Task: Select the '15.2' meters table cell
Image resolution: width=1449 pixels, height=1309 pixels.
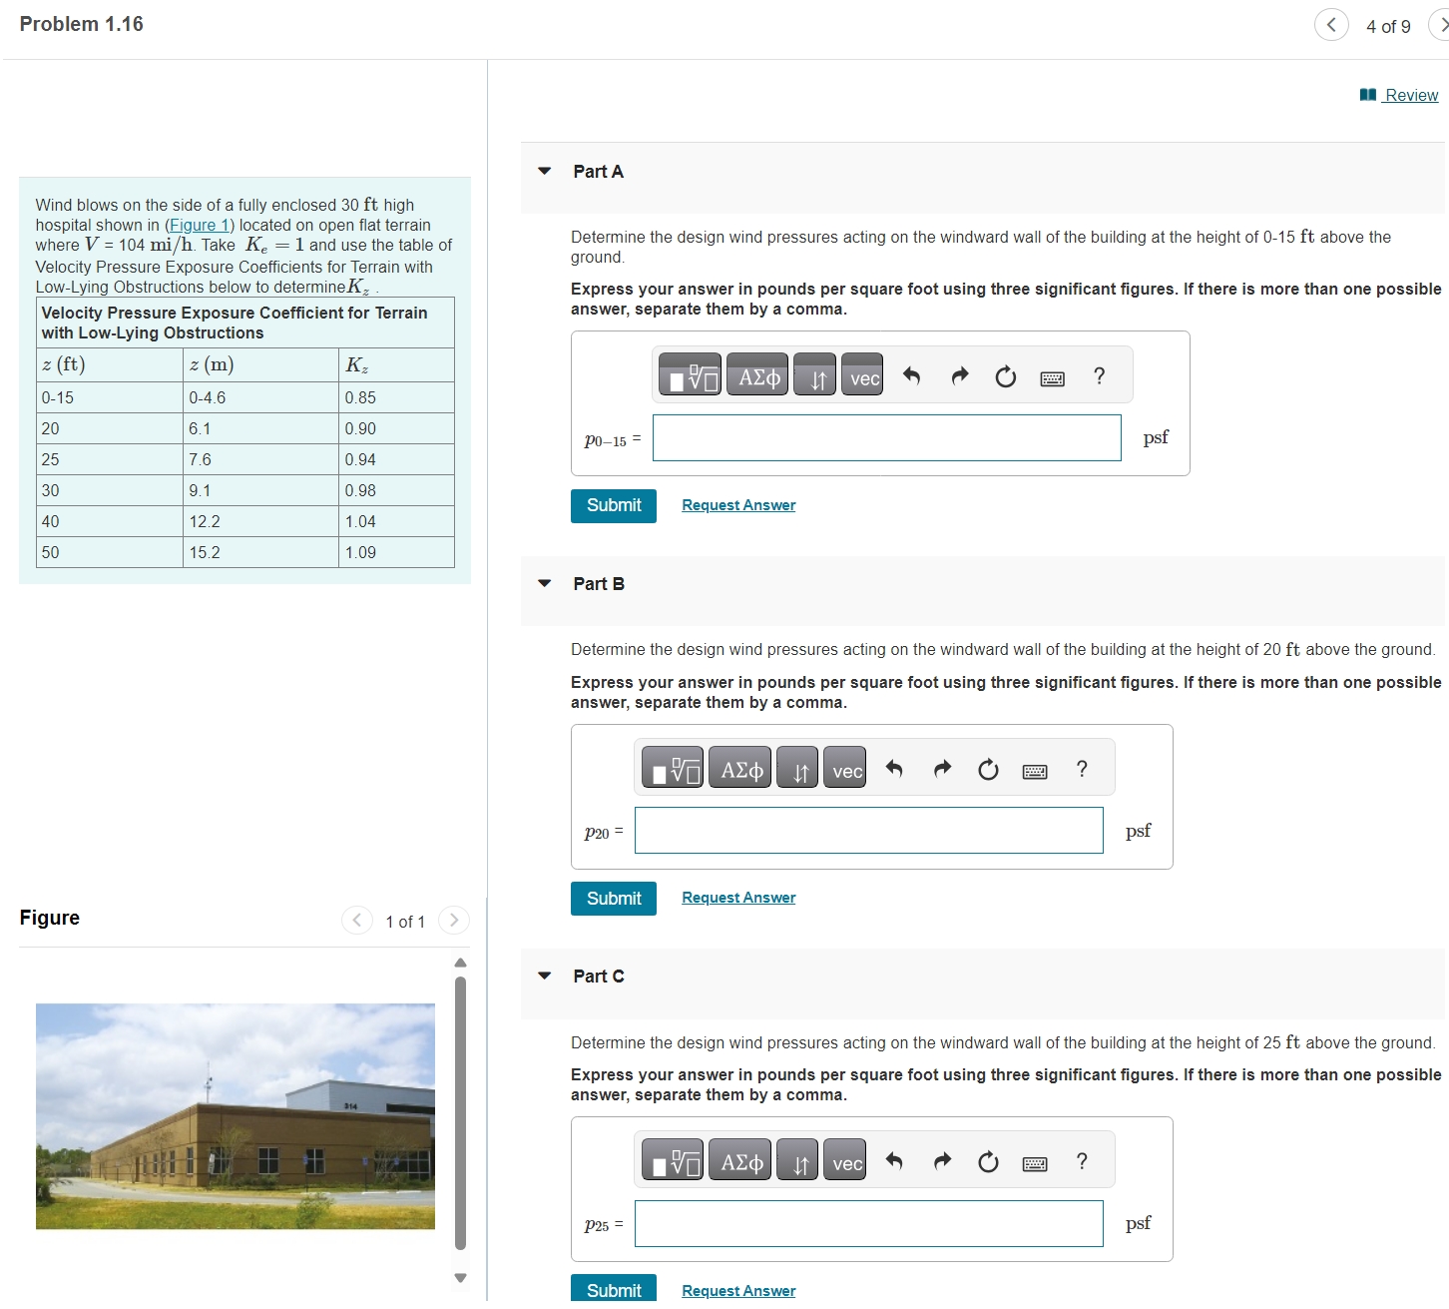Action: pos(260,552)
